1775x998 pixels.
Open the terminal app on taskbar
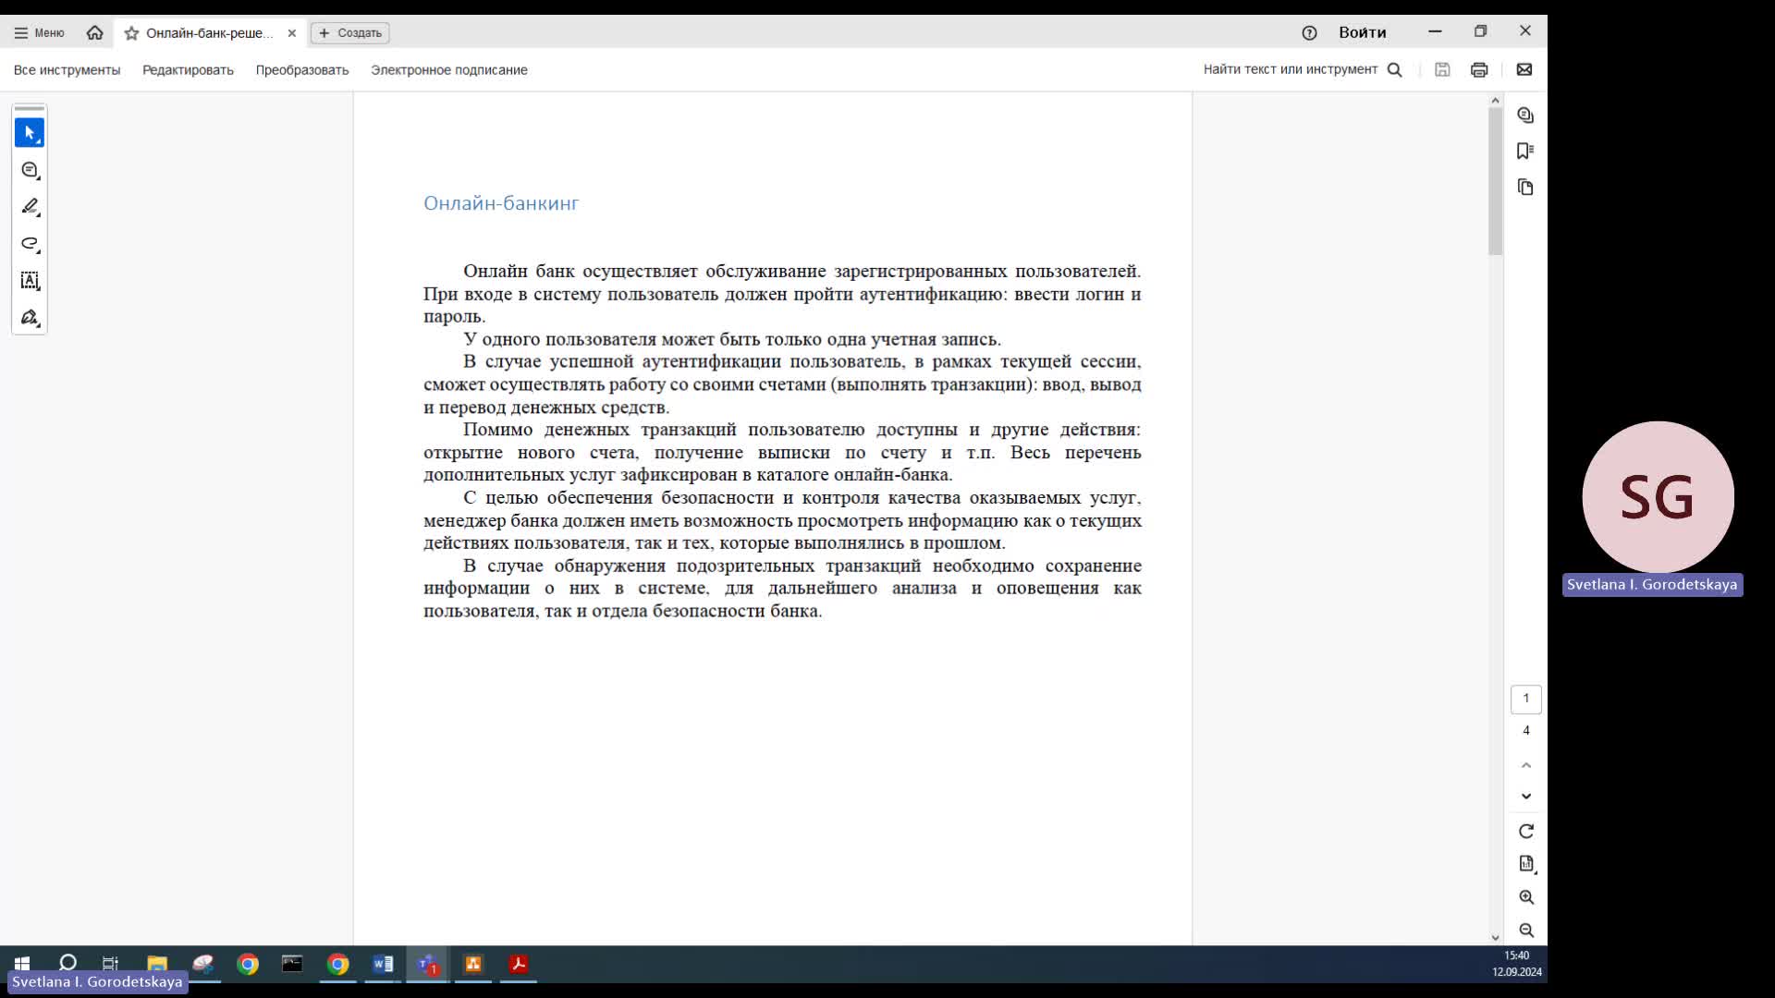pos(292,964)
